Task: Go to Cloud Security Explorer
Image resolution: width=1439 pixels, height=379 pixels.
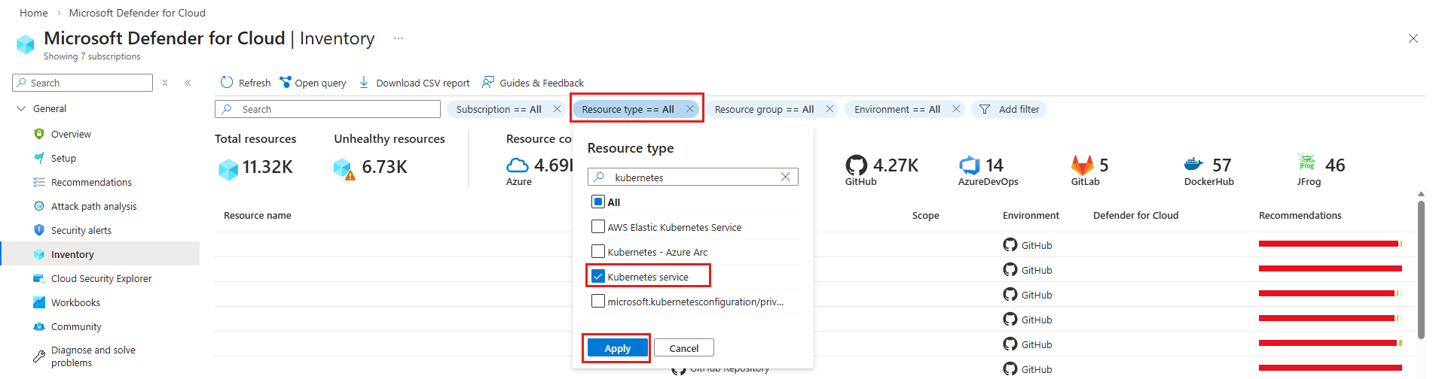Action: [x=101, y=279]
